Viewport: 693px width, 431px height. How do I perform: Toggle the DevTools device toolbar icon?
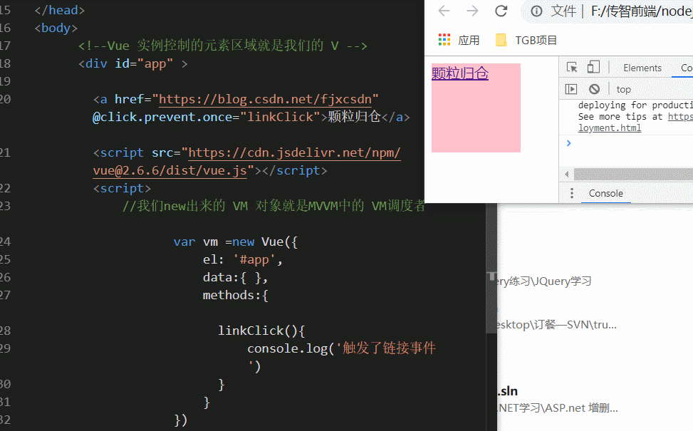[593, 67]
